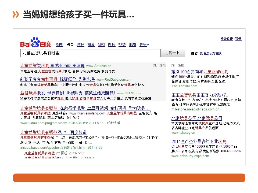This screenshot has width=258, height=193.
Task: Click the 登录 link
Action: coord(238,39)
